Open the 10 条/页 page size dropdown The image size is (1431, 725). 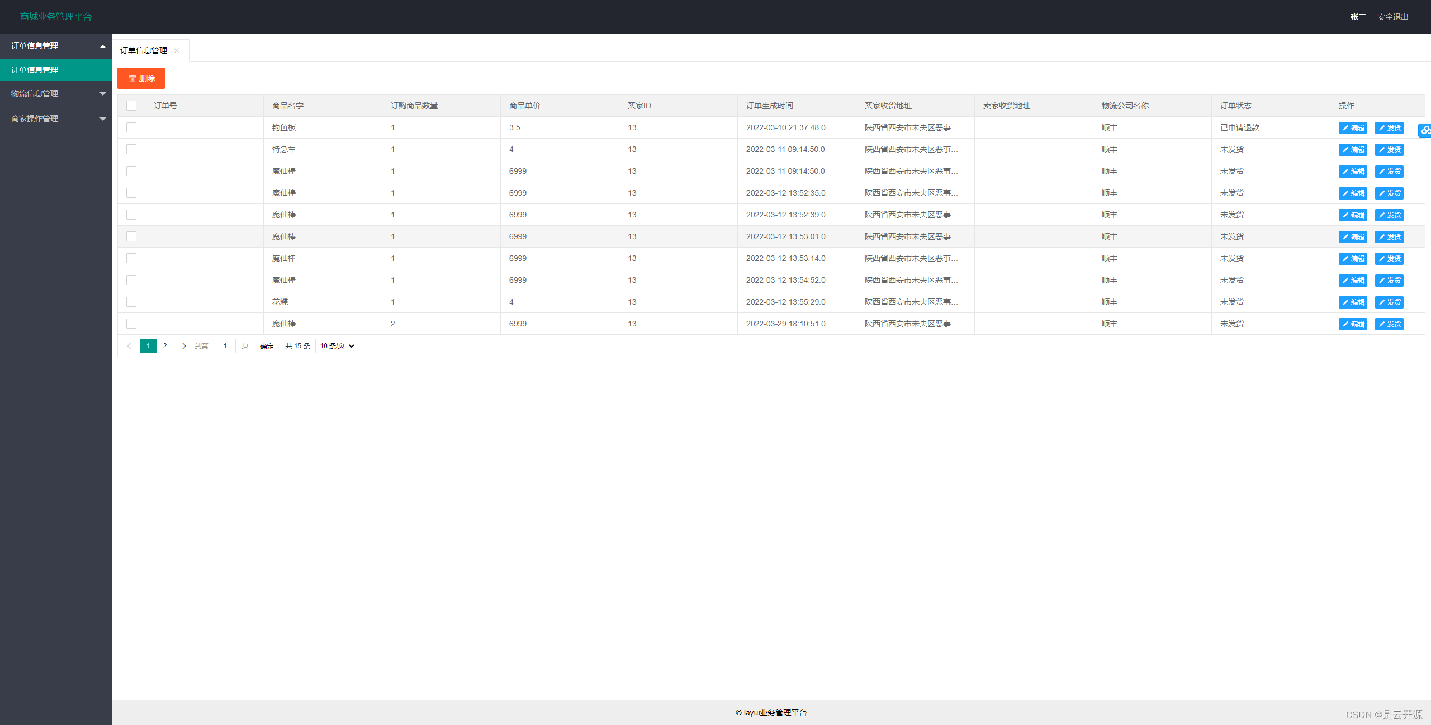pyautogui.click(x=336, y=346)
